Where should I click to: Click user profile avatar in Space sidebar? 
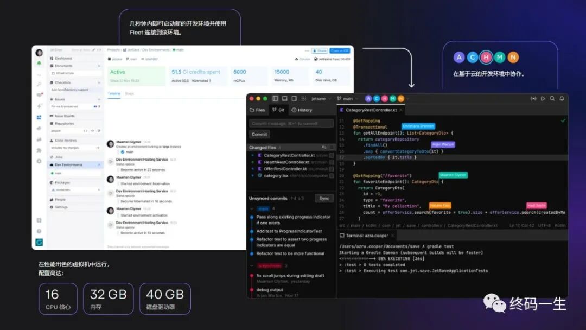pyautogui.click(x=39, y=53)
